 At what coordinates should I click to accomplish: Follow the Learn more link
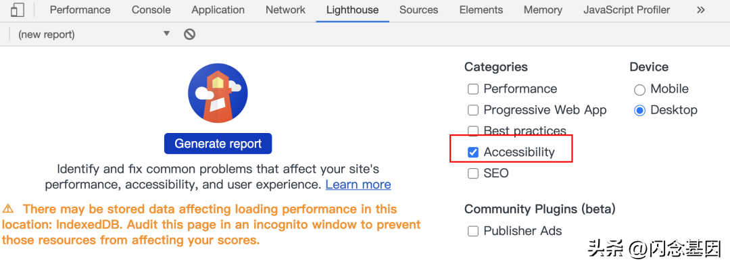click(x=358, y=184)
